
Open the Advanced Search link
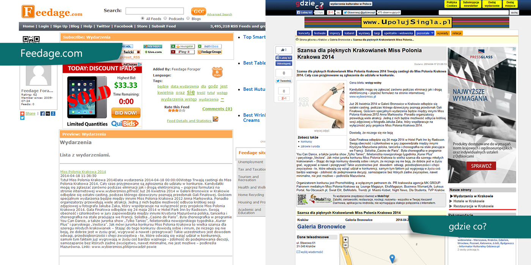click(x=220, y=14)
